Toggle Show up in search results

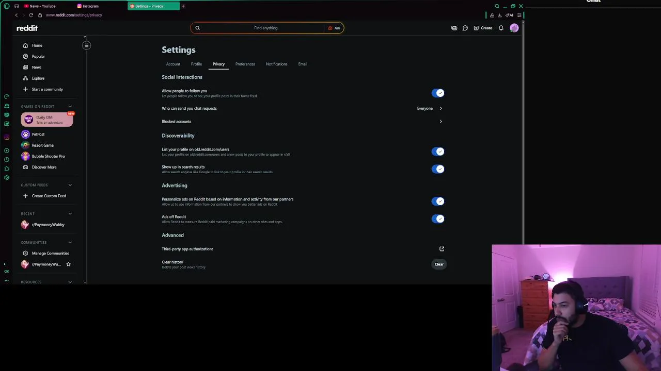point(438,169)
